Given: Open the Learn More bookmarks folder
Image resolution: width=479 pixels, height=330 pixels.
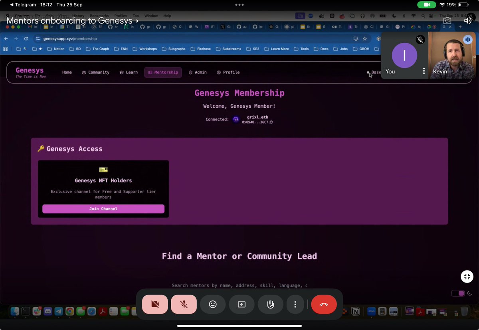Looking at the screenshot, I should click(277, 49).
